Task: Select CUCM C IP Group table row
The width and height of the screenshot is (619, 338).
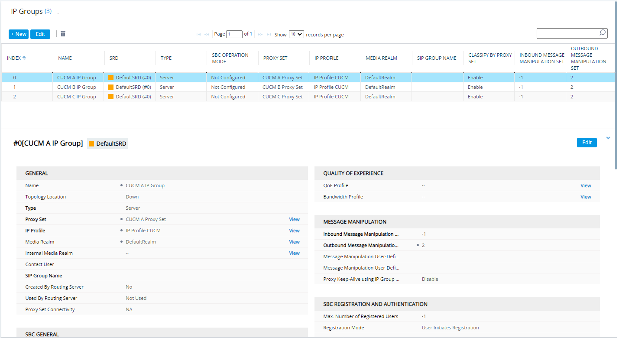Action: click(x=308, y=97)
